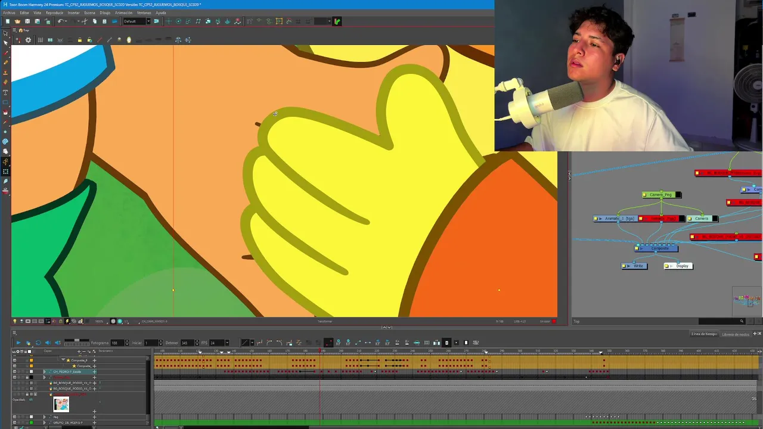Click the timeline Play button
Image resolution: width=763 pixels, height=429 pixels.
point(18,342)
